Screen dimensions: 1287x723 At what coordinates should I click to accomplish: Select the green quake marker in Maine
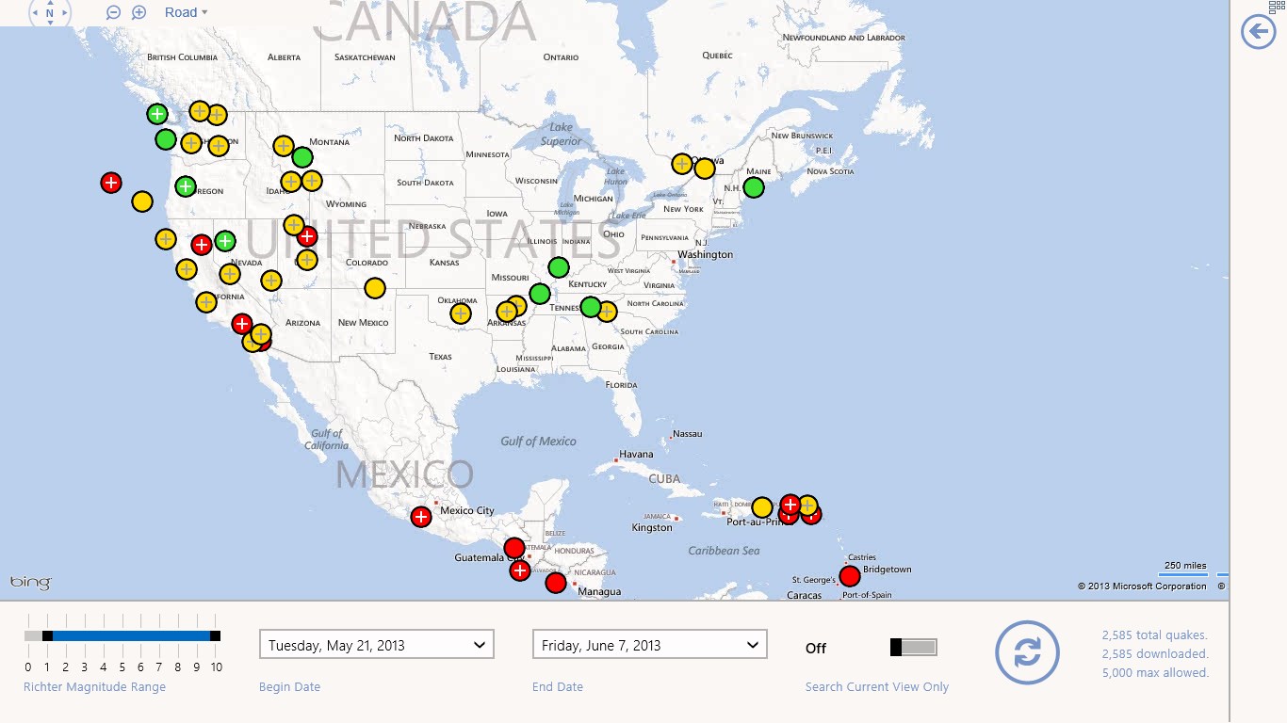(x=754, y=187)
